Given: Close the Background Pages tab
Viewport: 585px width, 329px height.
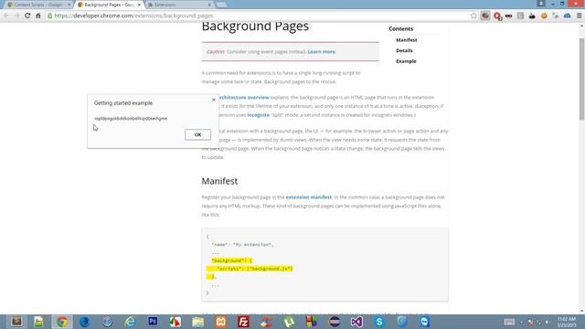Looking at the screenshot, I should click(139, 5).
